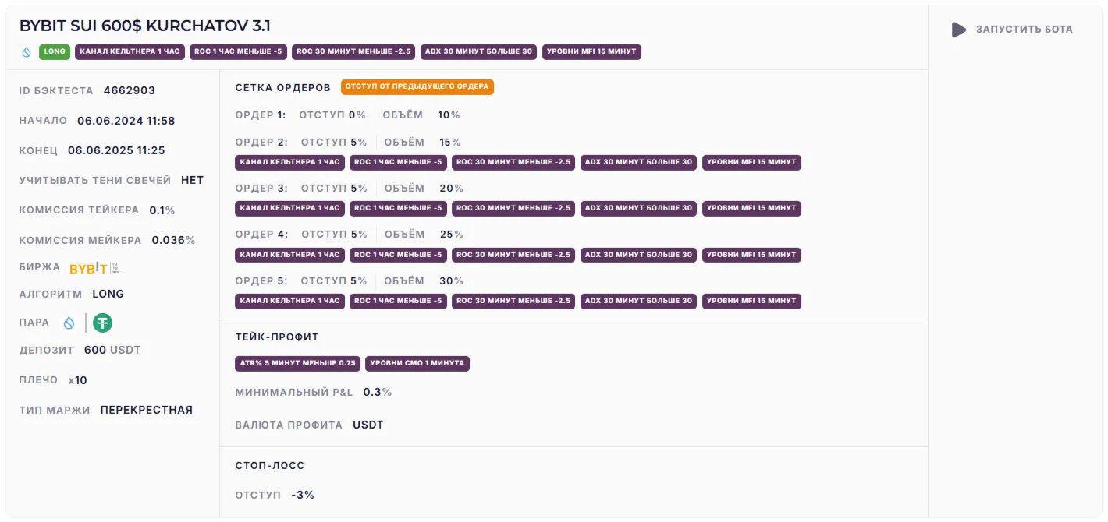Click the orange ОТСТУП ОТ ПРЕДЫДУЩЕГО ОРДЕРА badge
The width and height of the screenshot is (1108, 522).
point(417,87)
